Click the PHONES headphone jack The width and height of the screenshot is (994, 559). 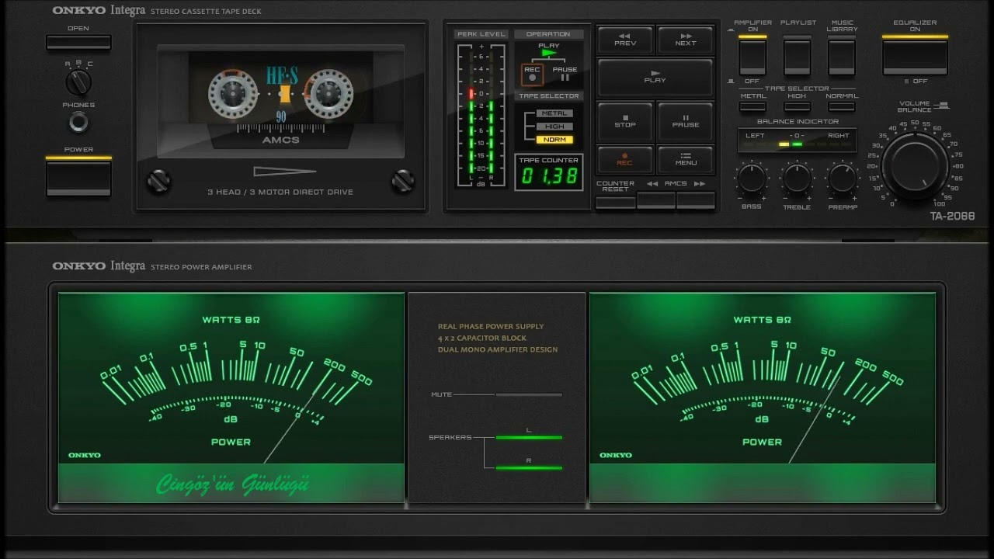(x=78, y=122)
